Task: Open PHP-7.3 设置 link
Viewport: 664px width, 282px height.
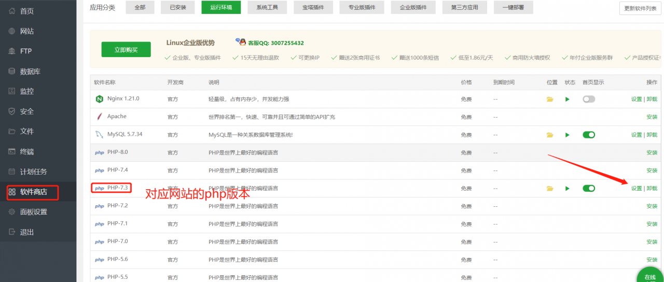Action: point(637,188)
